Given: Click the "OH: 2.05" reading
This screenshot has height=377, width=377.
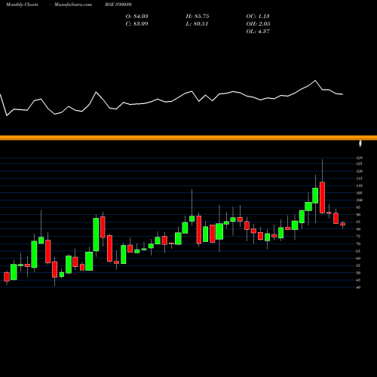Looking at the screenshot, I should tap(258, 24).
